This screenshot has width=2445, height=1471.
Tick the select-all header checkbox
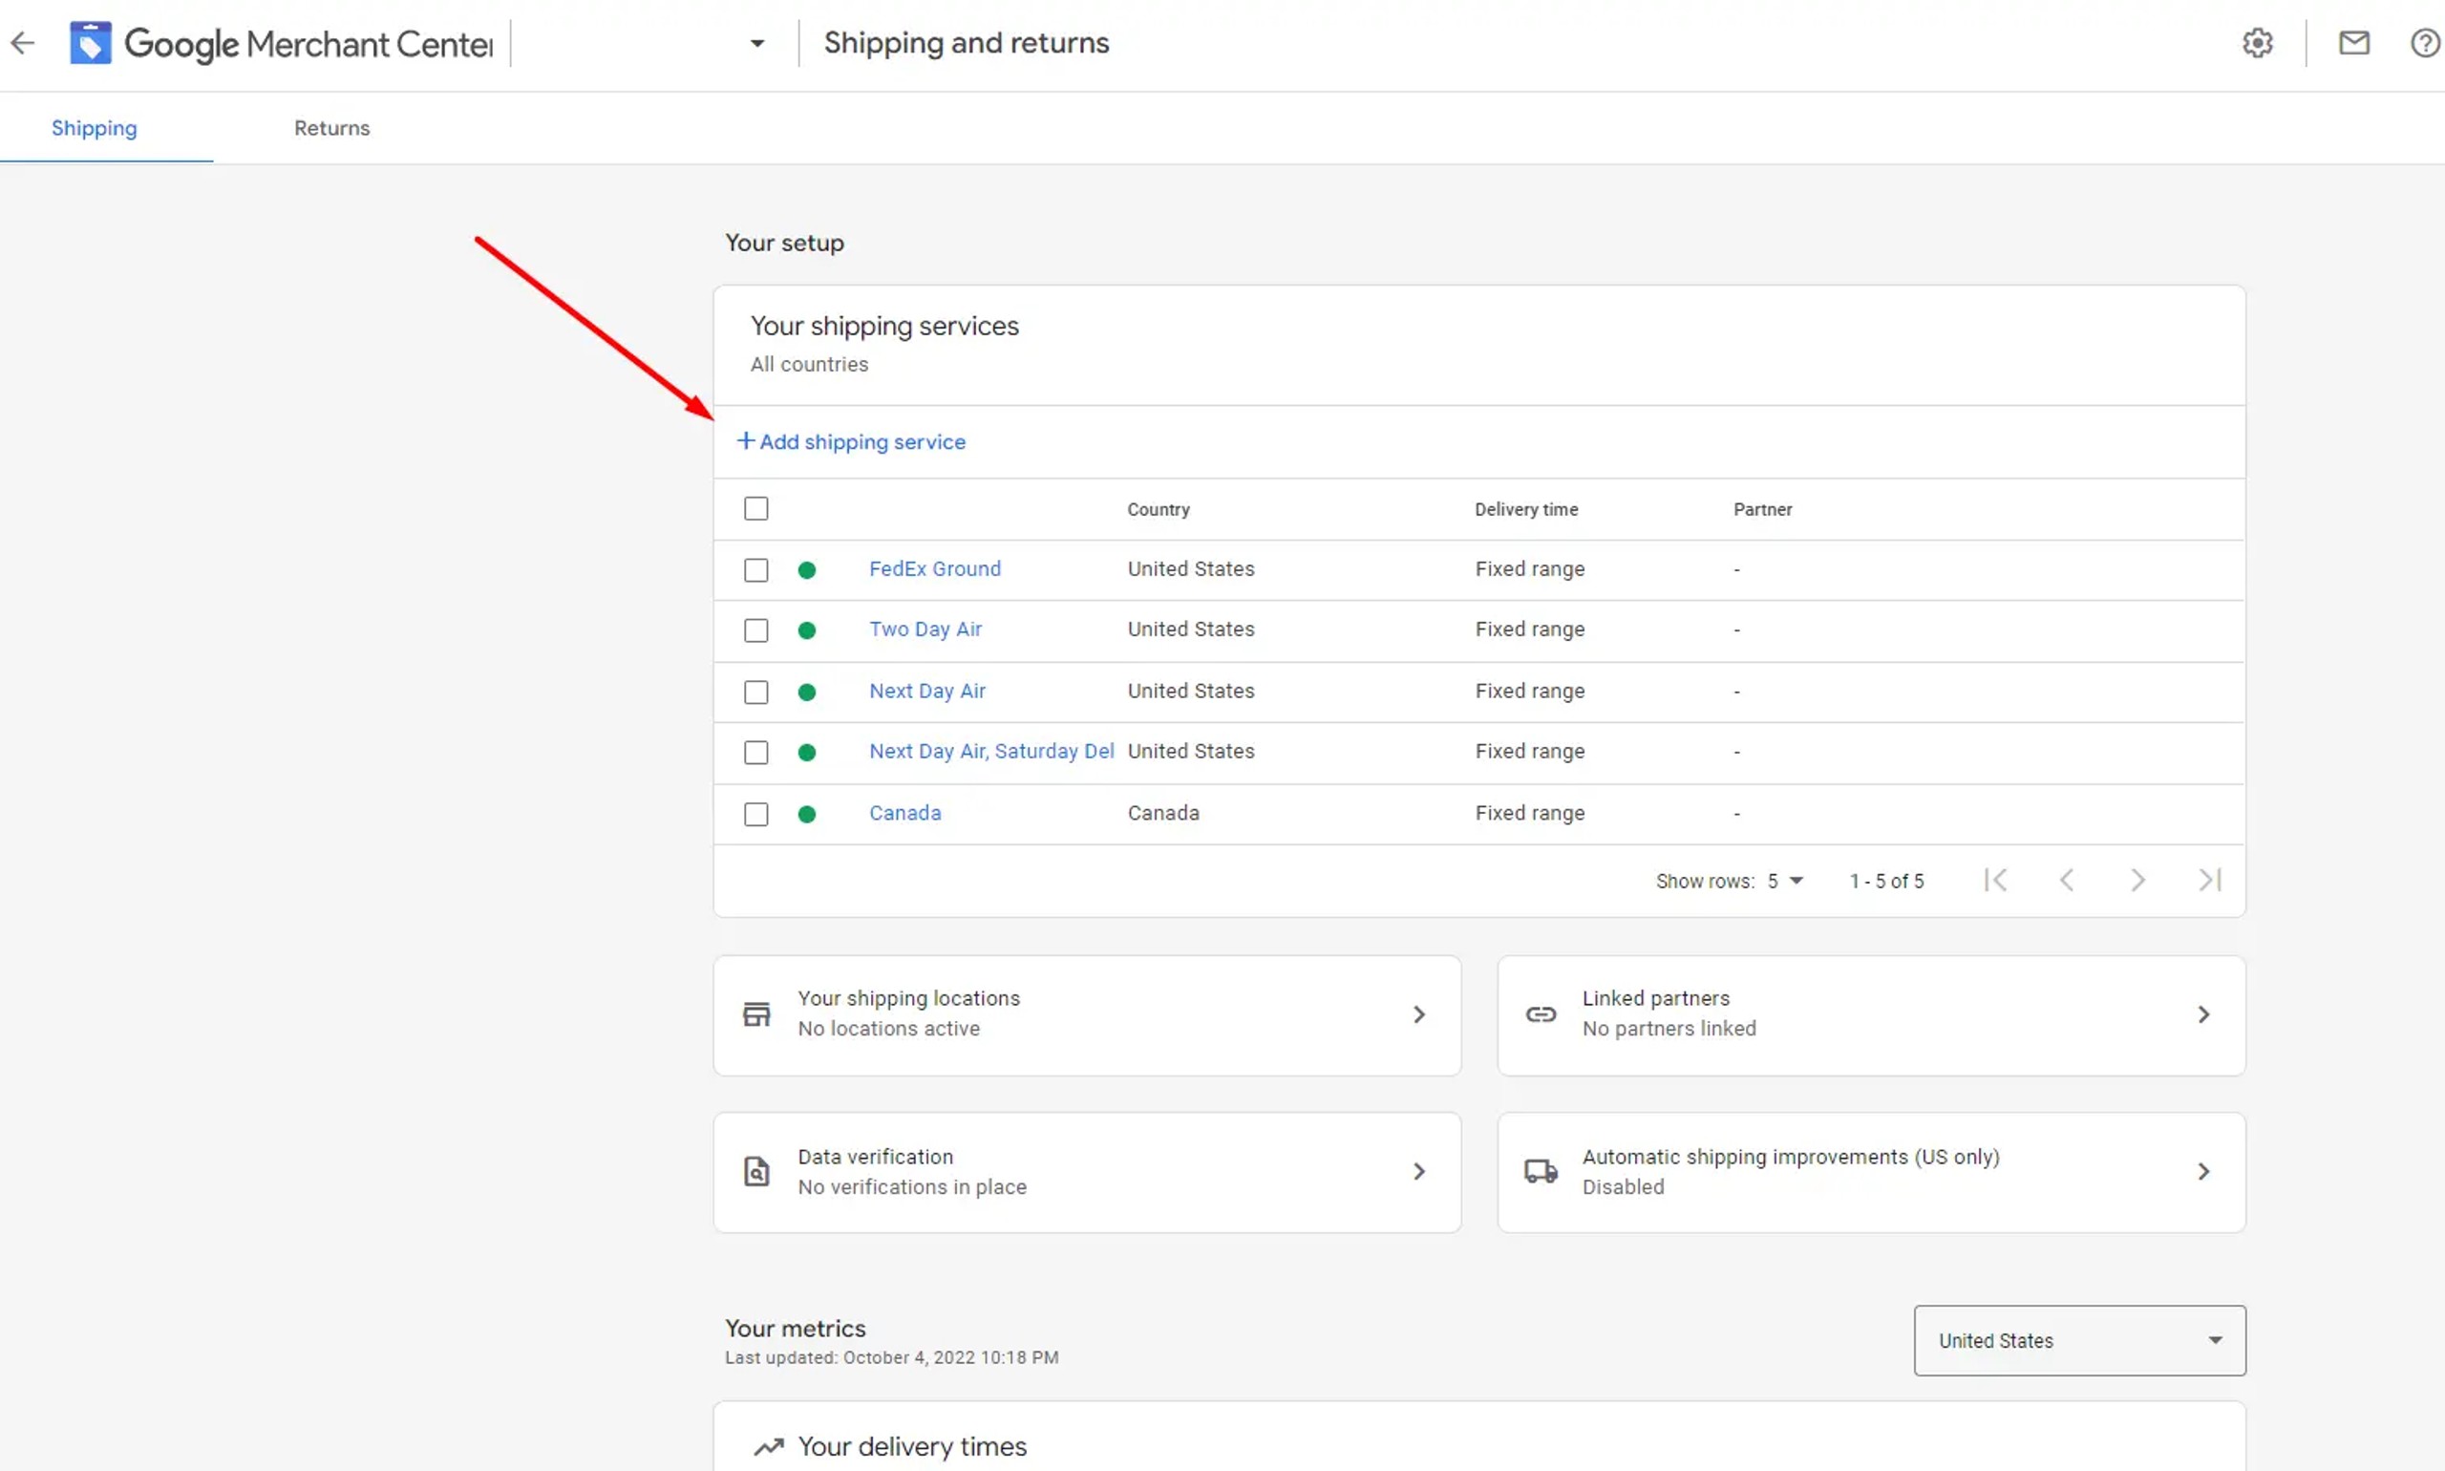pos(756,508)
